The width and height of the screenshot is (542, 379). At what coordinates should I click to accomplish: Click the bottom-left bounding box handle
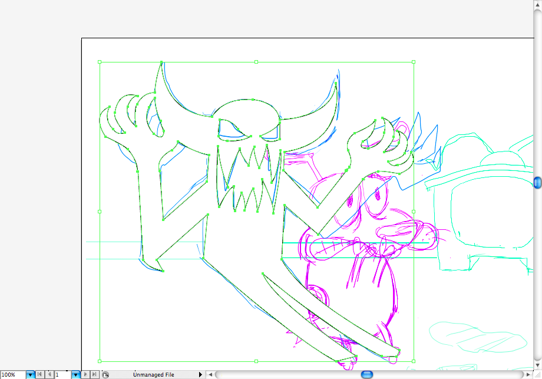[x=100, y=361]
